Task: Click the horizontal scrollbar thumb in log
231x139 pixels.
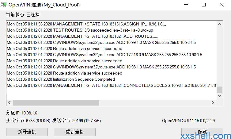Action: click(x=56, y=102)
